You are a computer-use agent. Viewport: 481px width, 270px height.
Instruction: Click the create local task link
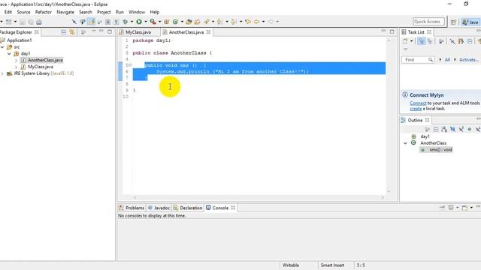[x=416, y=109]
